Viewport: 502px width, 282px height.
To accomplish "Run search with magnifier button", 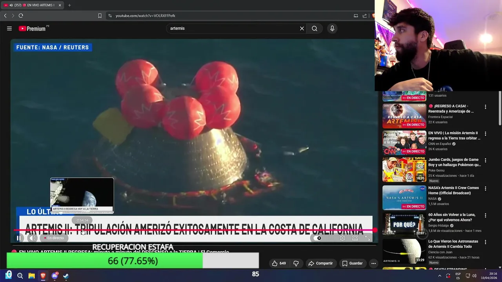I will pyautogui.click(x=315, y=28).
